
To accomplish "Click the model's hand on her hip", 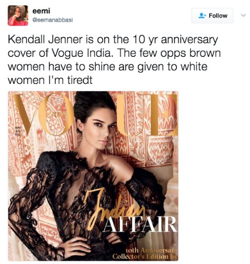I will (76, 246).
